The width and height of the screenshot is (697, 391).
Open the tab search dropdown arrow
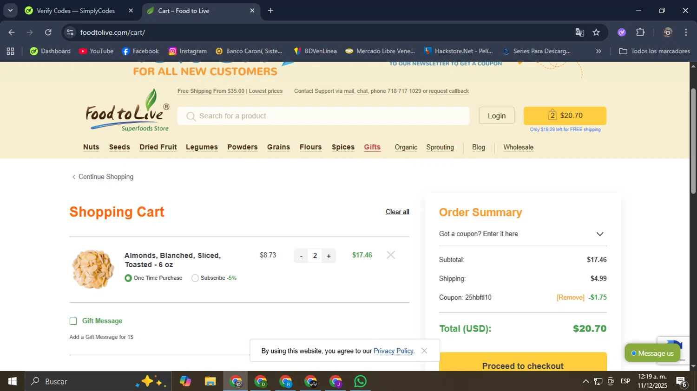[x=10, y=11]
